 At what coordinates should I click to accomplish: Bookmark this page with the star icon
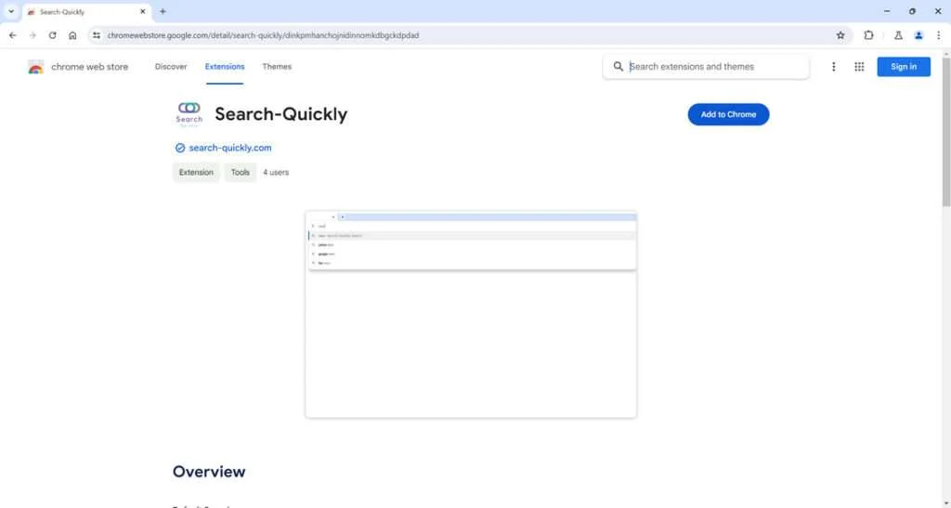pyautogui.click(x=840, y=35)
